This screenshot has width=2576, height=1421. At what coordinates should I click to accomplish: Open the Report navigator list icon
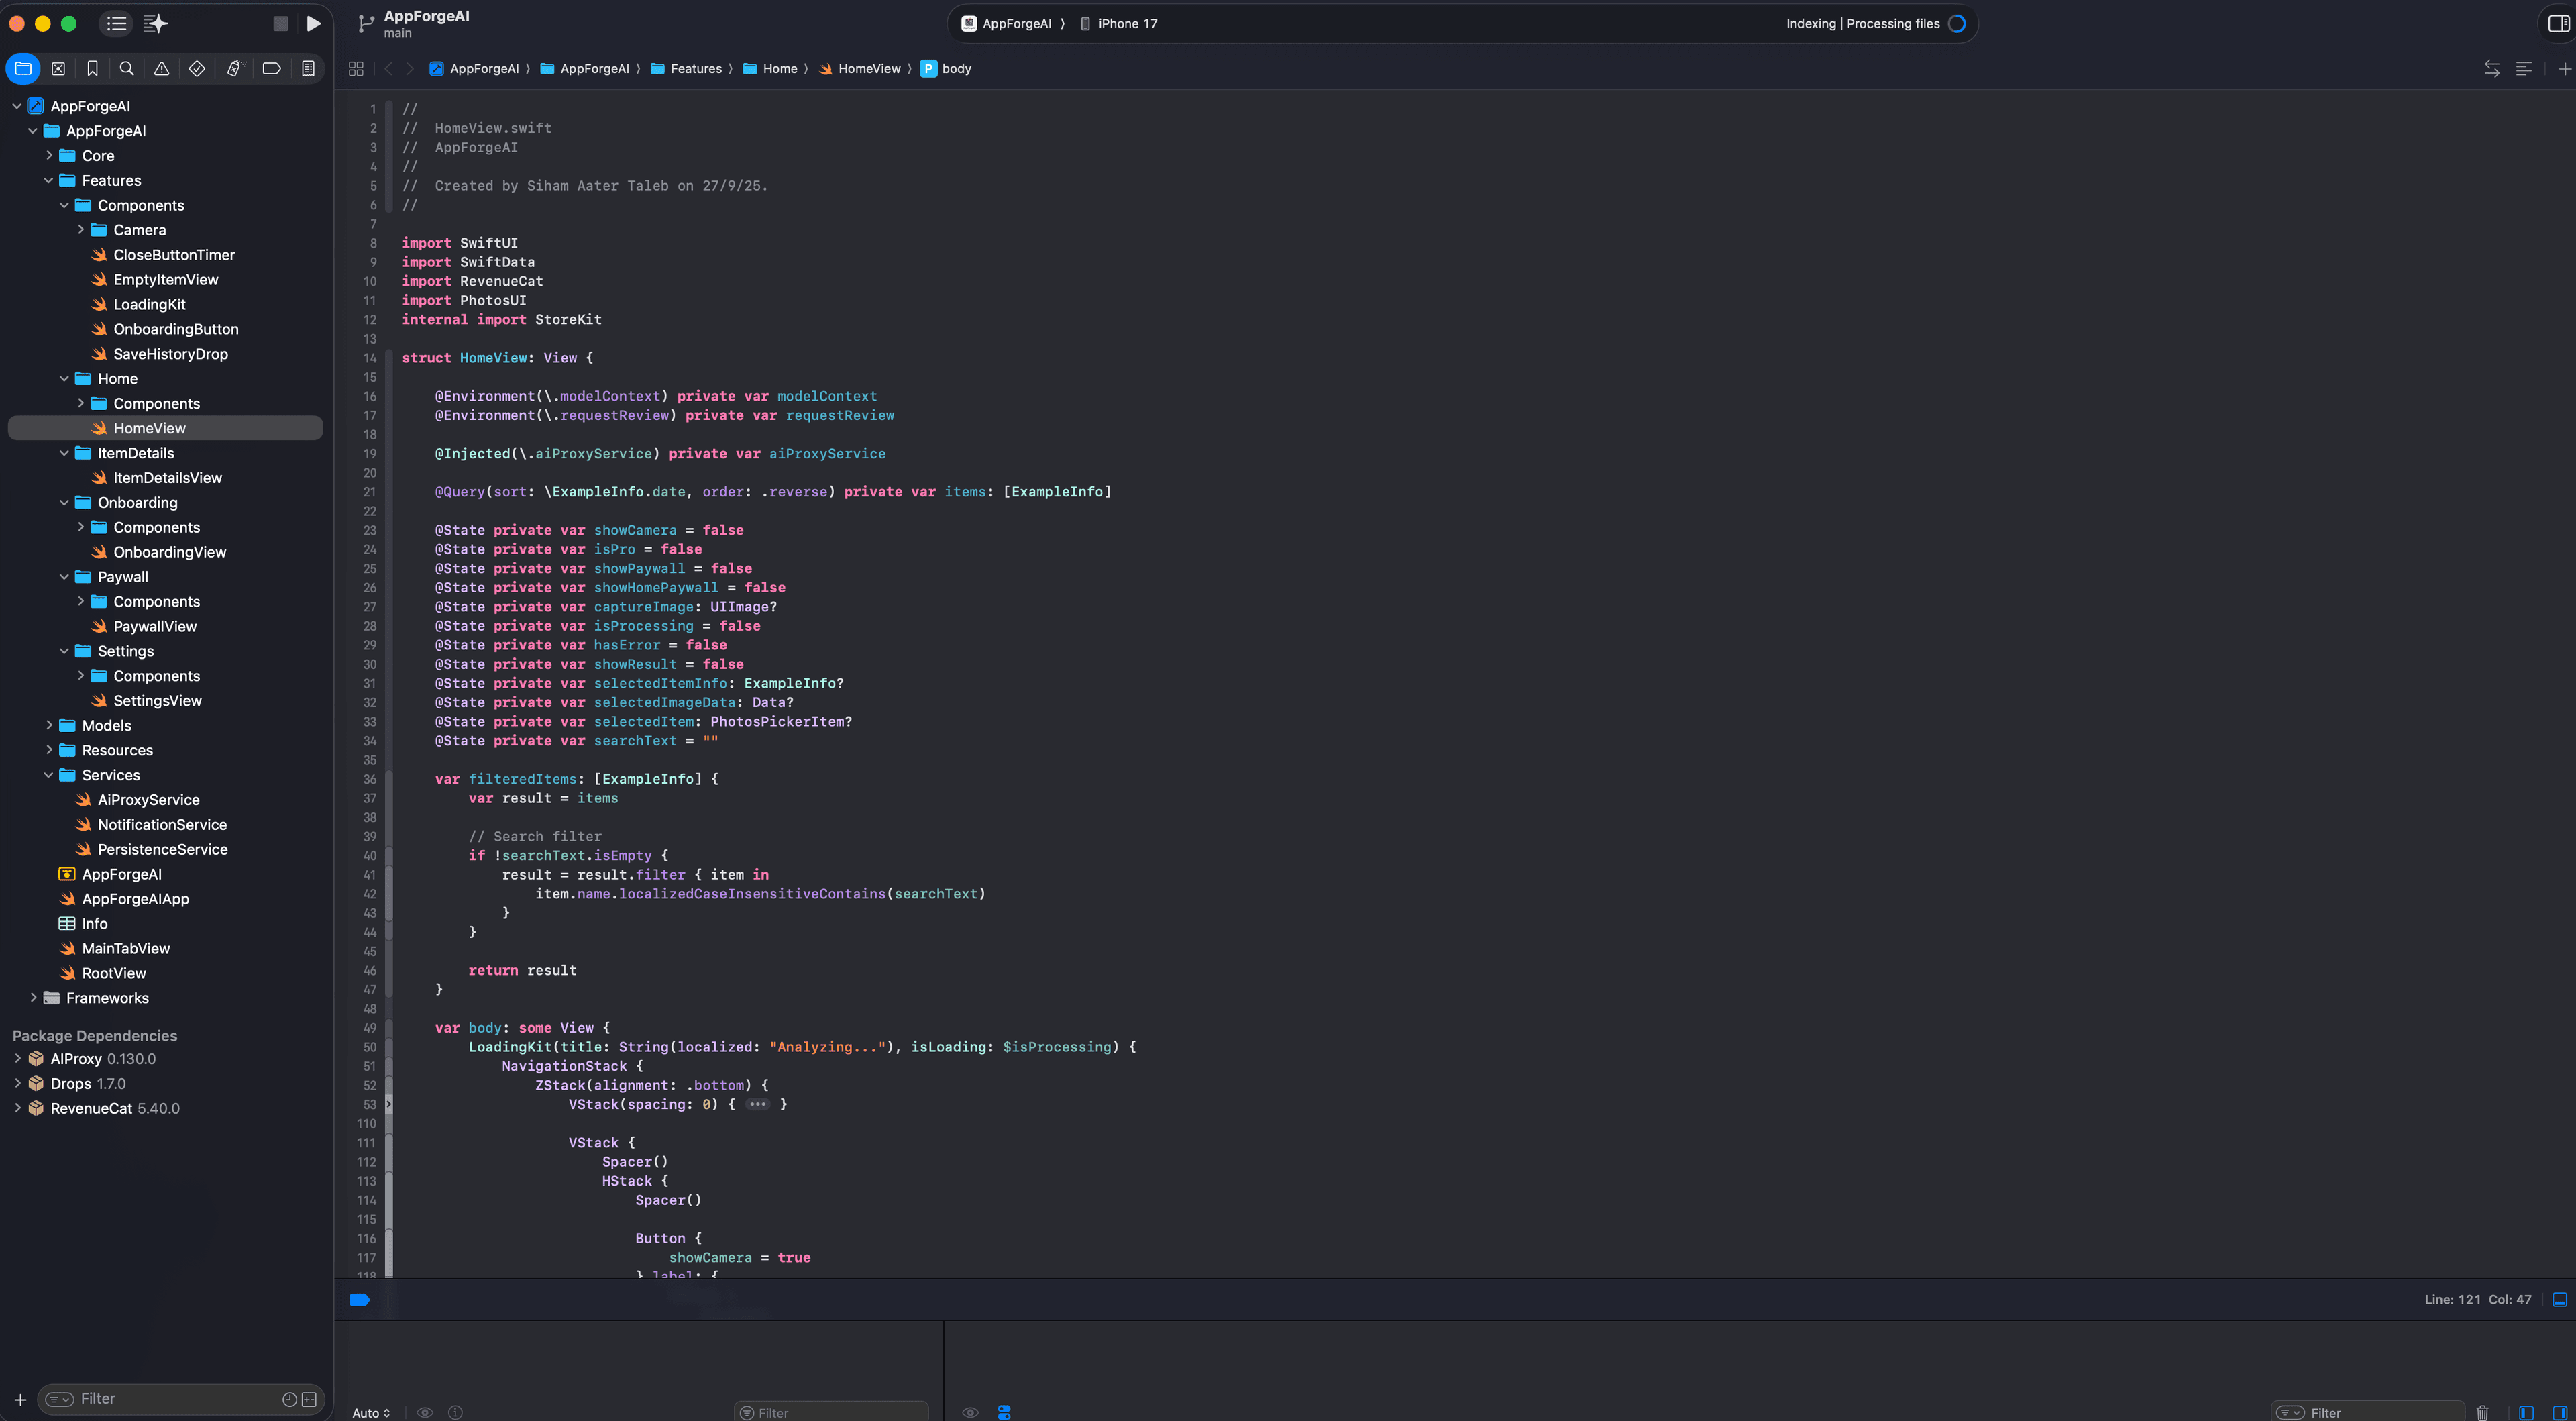click(307, 68)
